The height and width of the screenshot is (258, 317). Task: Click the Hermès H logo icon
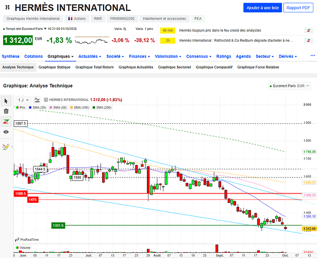point(8,8)
